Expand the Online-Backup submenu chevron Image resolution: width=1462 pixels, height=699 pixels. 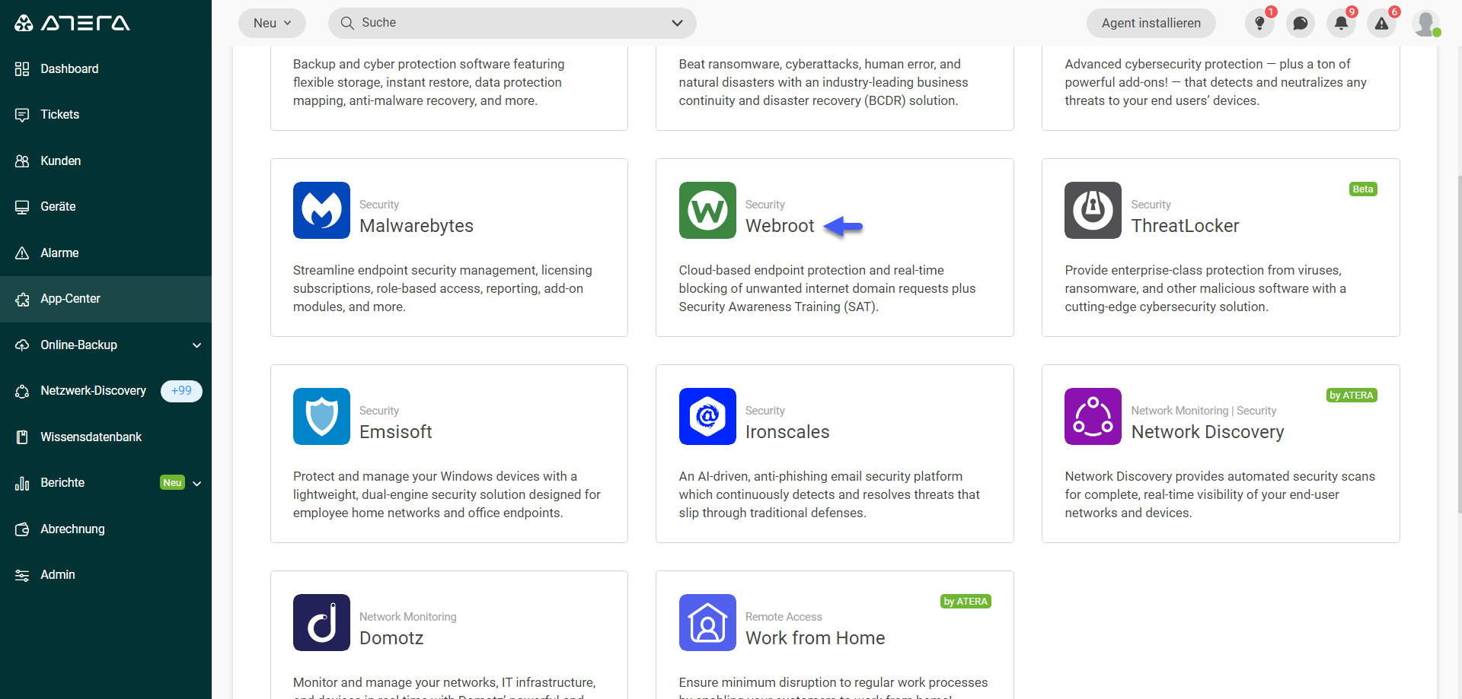(x=197, y=345)
